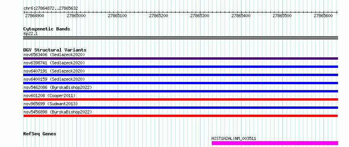Open variant label nsv965699 (Sudmant2013)
The image size is (349, 147).
[x=51, y=104]
